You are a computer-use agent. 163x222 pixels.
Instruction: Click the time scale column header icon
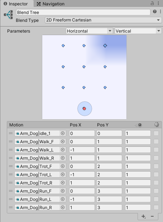(x=139, y=125)
